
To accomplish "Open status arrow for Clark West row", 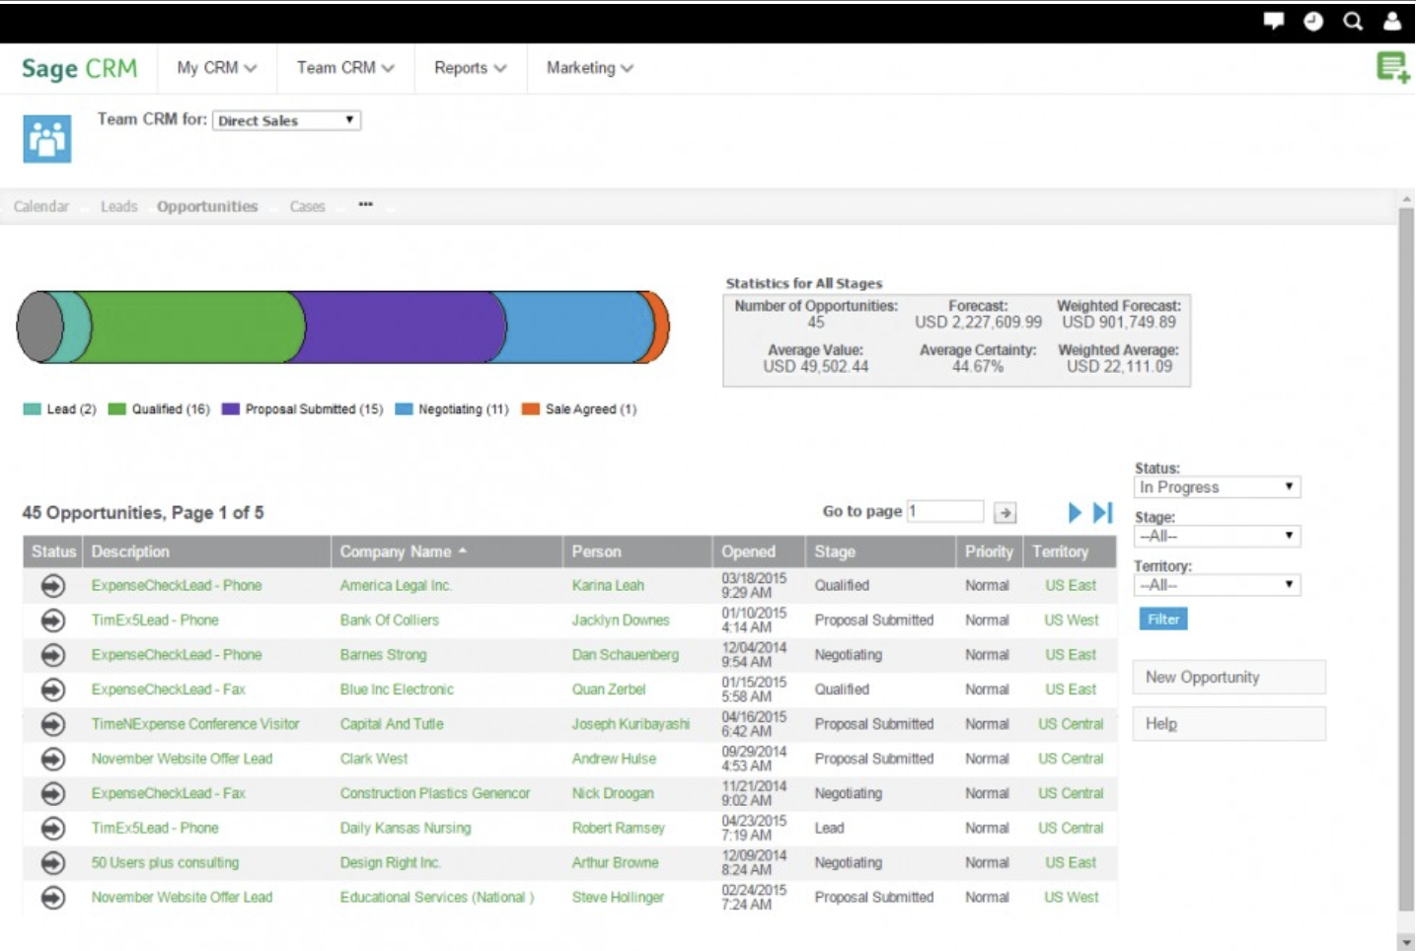I will click(x=53, y=759).
